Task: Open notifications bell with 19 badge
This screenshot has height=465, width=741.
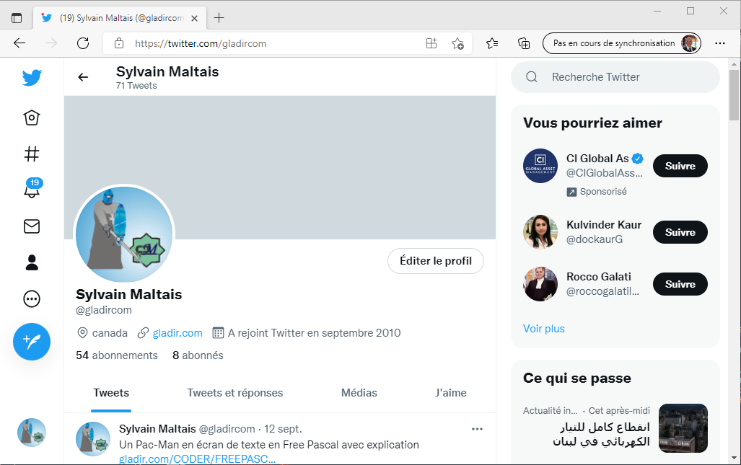Action: [32, 190]
